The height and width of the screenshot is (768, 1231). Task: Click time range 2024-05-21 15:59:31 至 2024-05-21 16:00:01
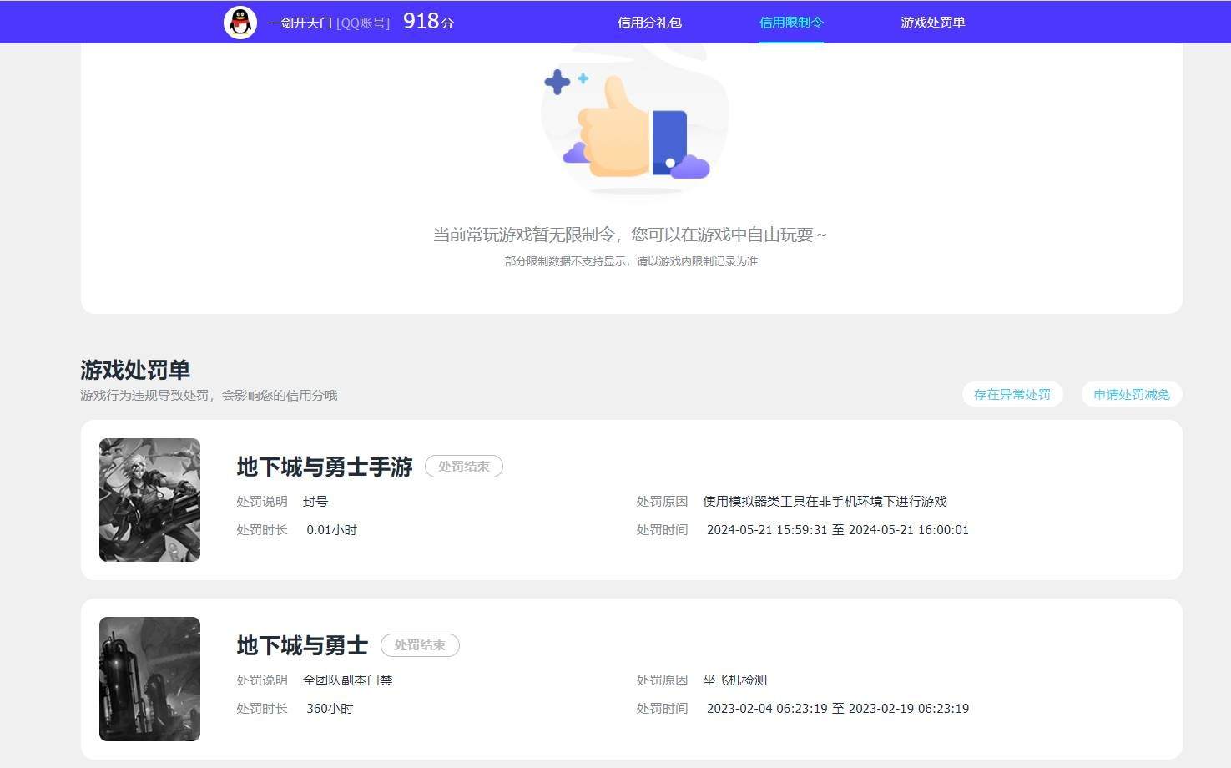(x=838, y=530)
